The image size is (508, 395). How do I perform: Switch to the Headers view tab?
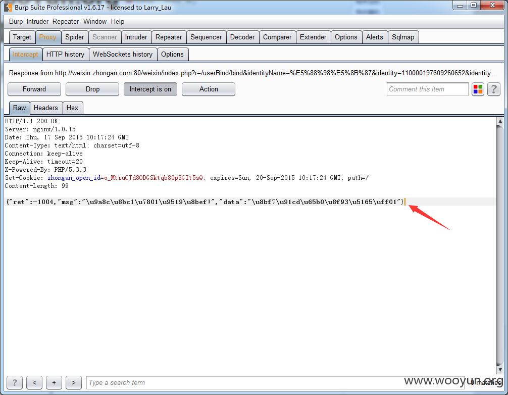tap(45, 108)
